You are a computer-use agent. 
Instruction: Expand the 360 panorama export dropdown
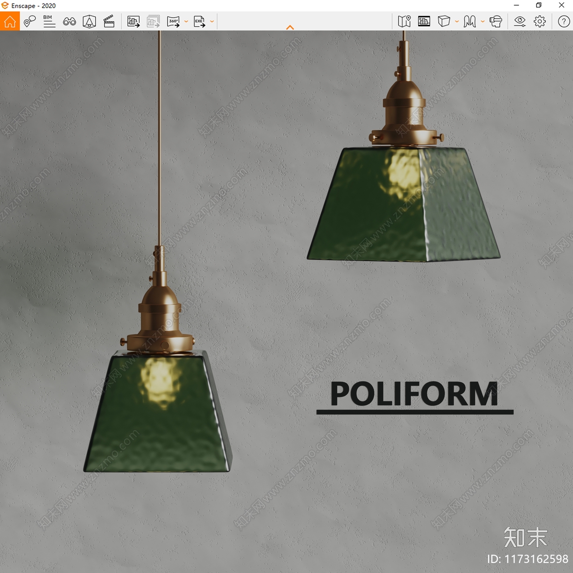pyautogui.click(x=186, y=21)
